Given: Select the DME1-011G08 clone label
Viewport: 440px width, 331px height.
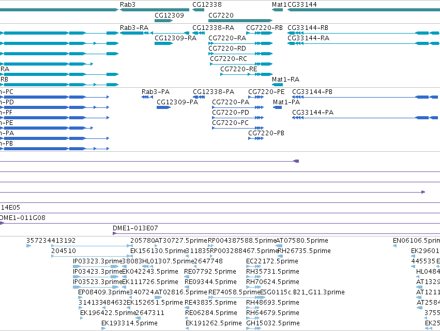Looking at the screenshot, I should (x=22, y=218).
